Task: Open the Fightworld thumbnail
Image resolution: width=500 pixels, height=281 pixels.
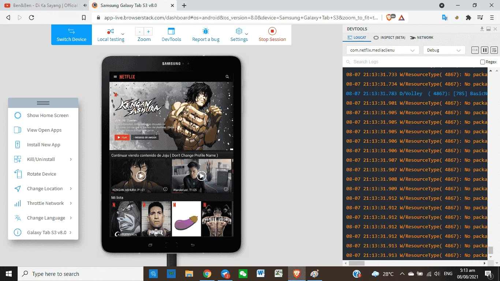Action: 217,219
